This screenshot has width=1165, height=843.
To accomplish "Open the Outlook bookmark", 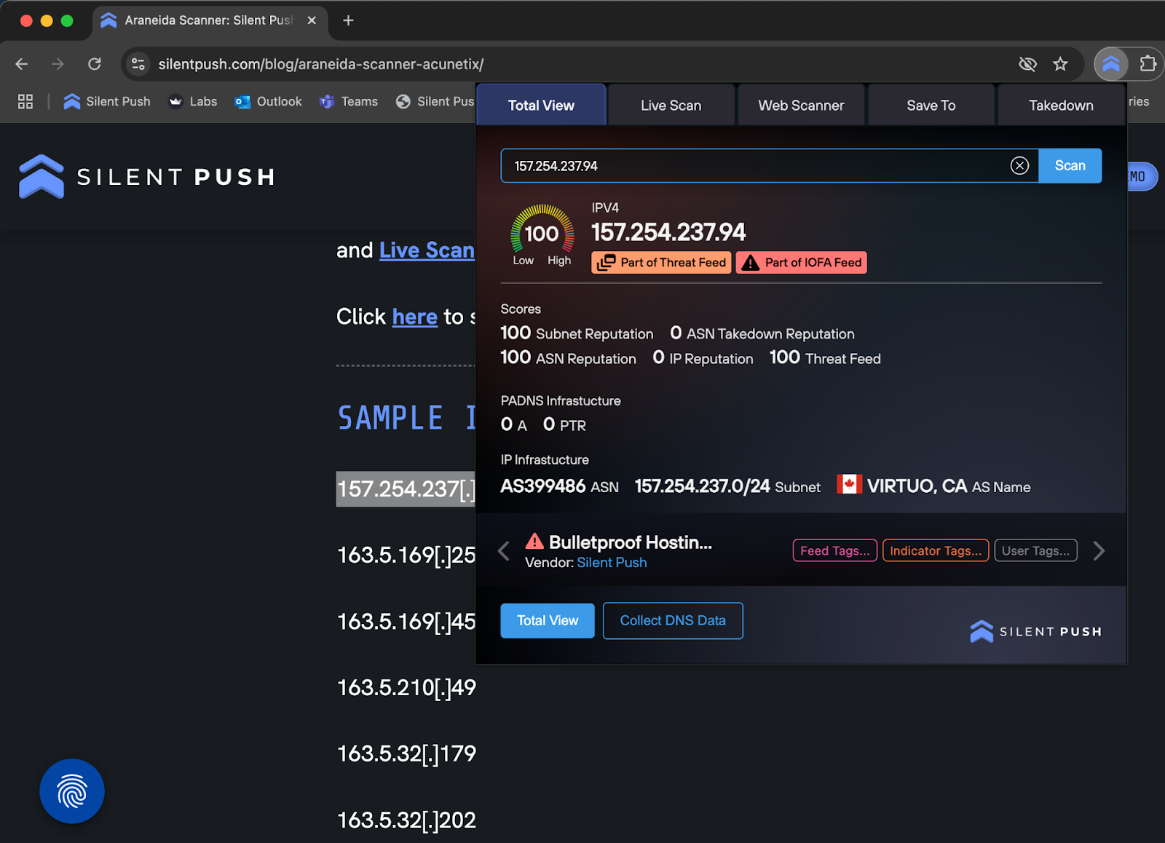I will point(269,101).
